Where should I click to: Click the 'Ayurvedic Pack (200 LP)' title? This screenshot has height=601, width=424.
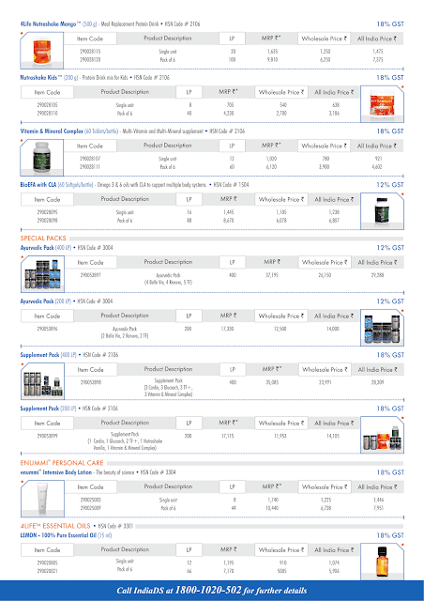pos(46,301)
